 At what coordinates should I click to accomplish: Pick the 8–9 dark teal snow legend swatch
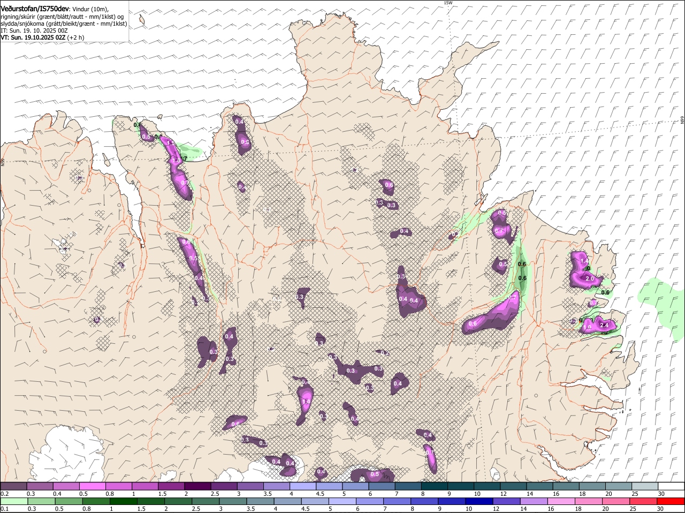[433, 486]
